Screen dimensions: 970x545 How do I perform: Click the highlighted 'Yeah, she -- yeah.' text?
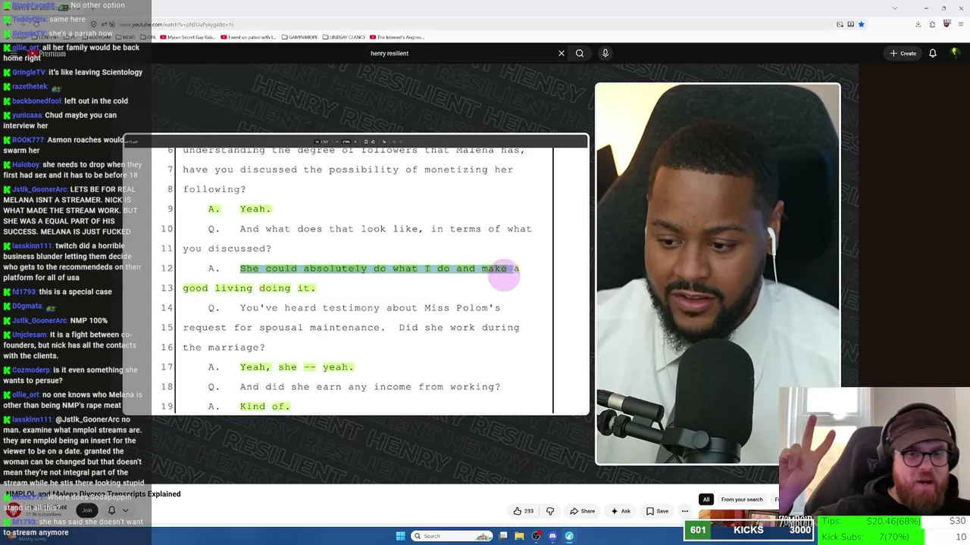point(297,367)
